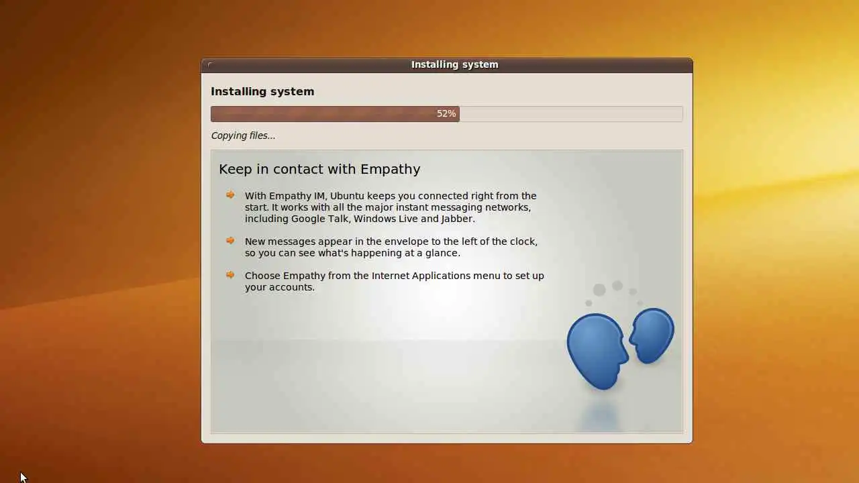Viewport: 859px width, 483px height.
Task: Click the installation progress bar at 52%
Action: (x=446, y=114)
